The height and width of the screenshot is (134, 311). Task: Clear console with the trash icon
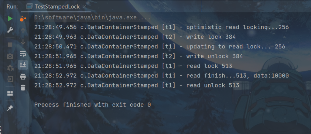pos(23,88)
